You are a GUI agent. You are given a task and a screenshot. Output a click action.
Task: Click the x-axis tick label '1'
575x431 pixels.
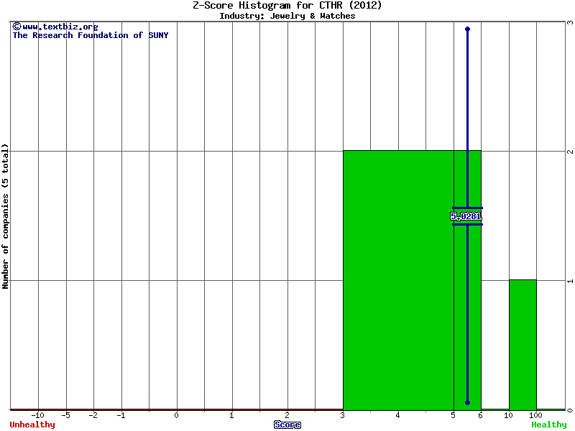pos(231,415)
